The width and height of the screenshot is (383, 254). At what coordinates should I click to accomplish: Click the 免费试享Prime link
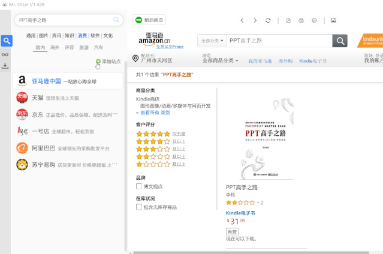(x=170, y=47)
